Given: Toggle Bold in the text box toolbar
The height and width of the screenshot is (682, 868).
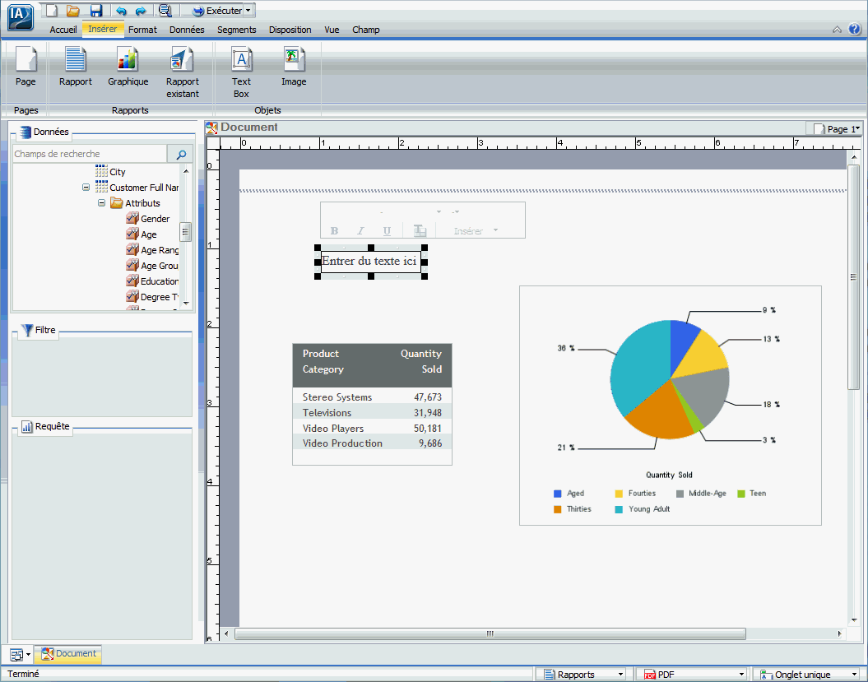Looking at the screenshot, I should pyautogui.click(x=334, y=231).
